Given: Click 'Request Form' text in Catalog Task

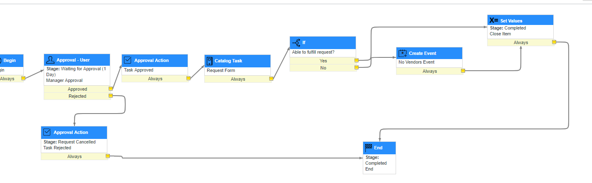Looking at the screenshot, I should [x=221, y=70].
